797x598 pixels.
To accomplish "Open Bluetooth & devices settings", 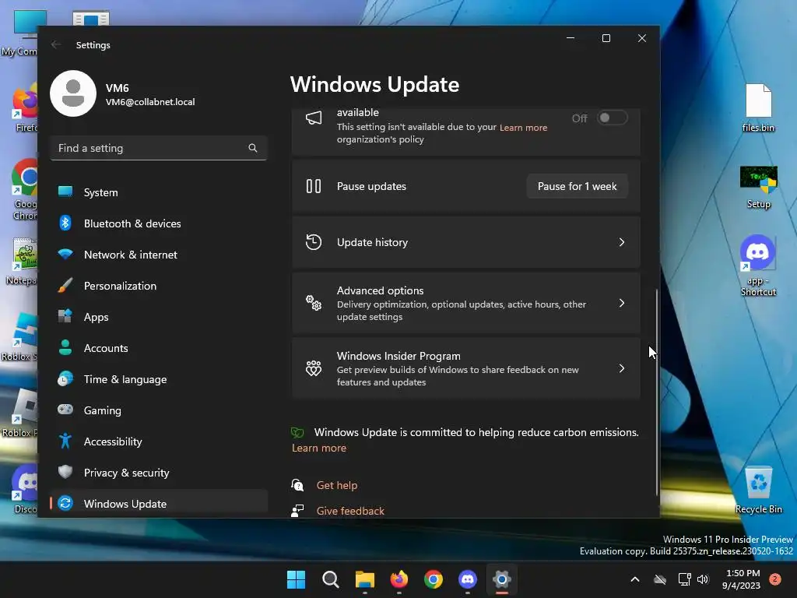I will tap(159, 223).
